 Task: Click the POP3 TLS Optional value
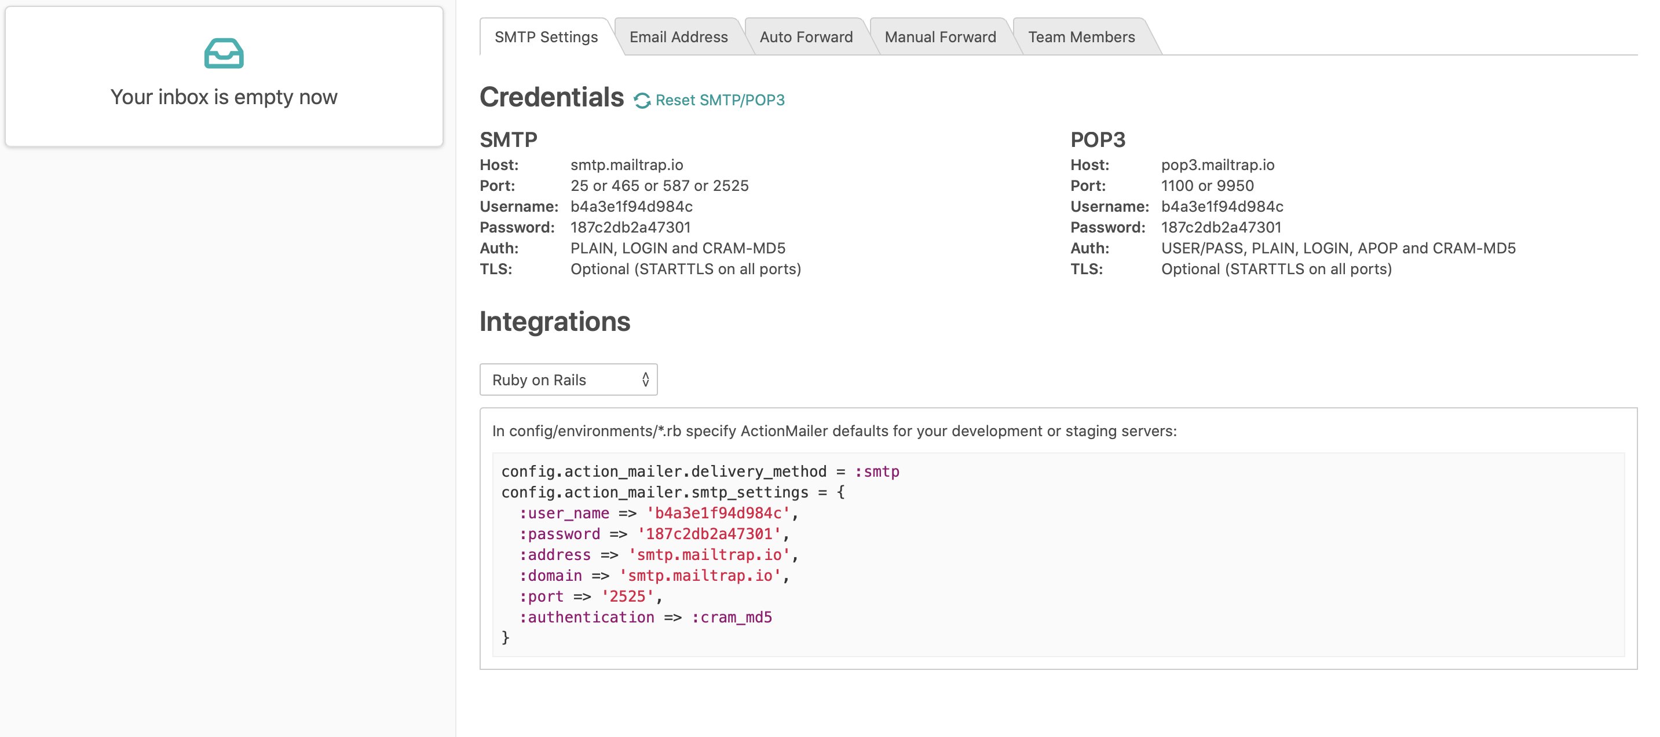[x=1277, y=269]
